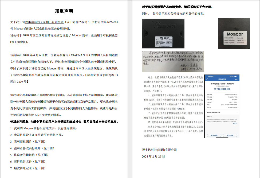Click the 再次转账 button in transfer screenshot
Image resolution: width=260 pixels, height=178 pixels.
214,135
